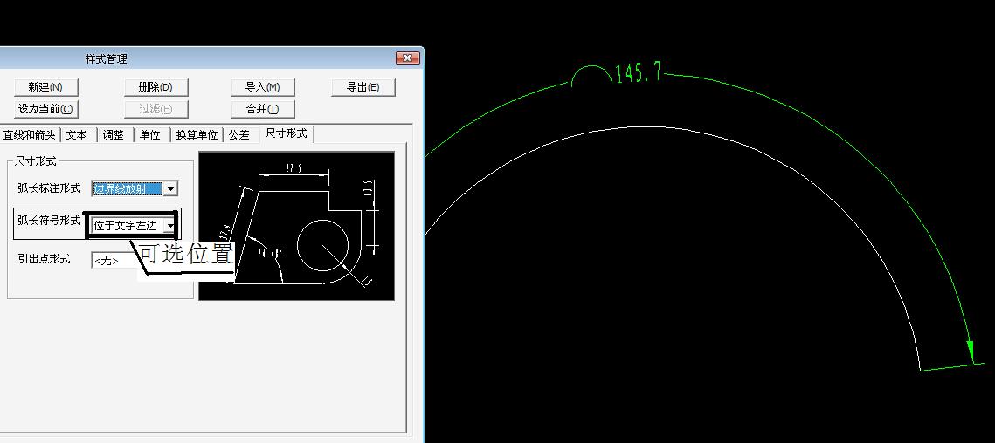Click the arc length symbol before 145.7
Viewport: 995px width, 443px height.
591,75
